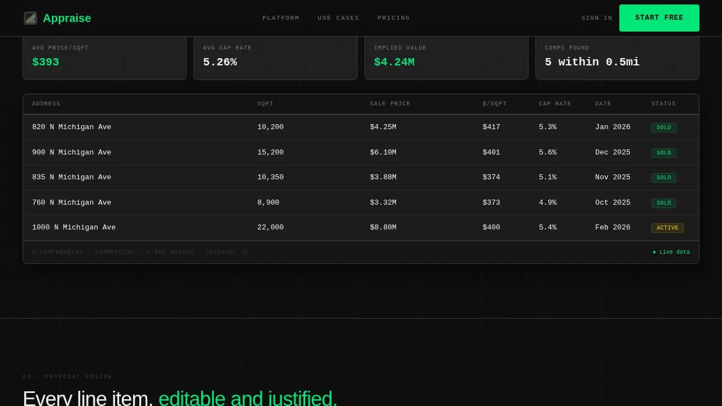722x406 pixels.
Task: Select the 820 N Michigan Ave row
Action: click(x=72, y=127)
